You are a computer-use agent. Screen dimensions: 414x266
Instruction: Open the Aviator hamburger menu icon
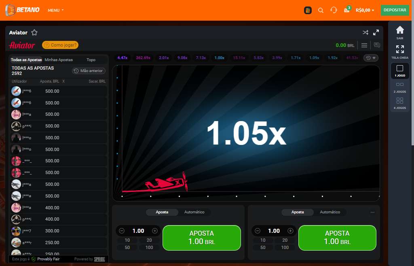click(x=364, y=45)
